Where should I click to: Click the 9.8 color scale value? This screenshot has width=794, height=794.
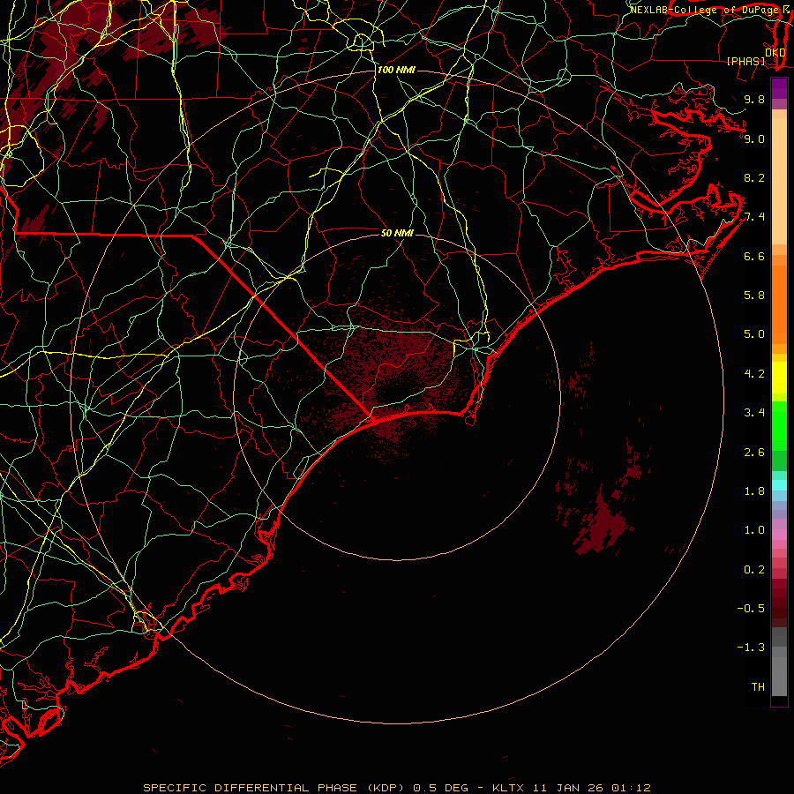[754, 99]
